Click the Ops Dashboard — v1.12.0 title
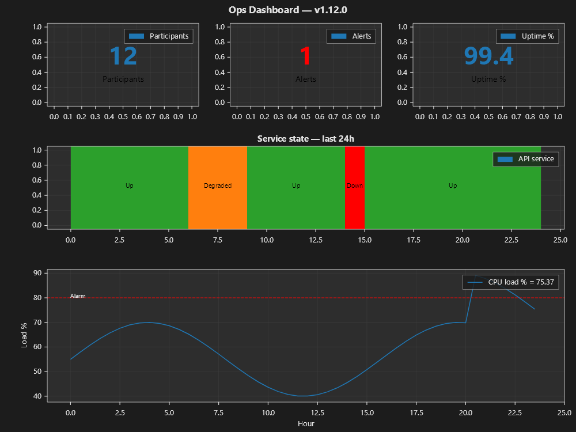Screen dimensions: 576x432 point(287,10)
